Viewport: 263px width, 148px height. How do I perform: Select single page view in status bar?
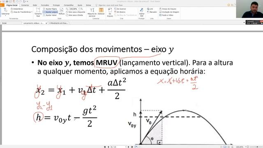coord(221,147)
